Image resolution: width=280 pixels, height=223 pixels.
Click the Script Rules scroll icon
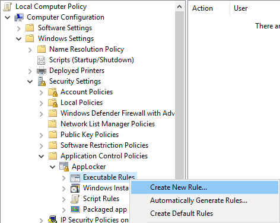(75, 199)
